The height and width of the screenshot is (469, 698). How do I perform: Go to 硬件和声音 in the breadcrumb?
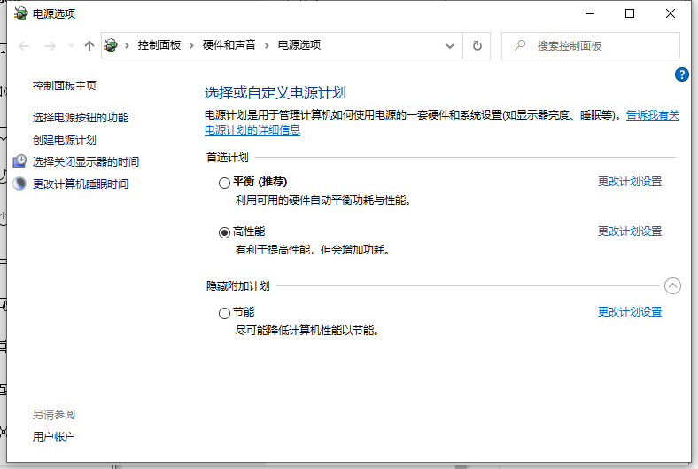point(227,45)
